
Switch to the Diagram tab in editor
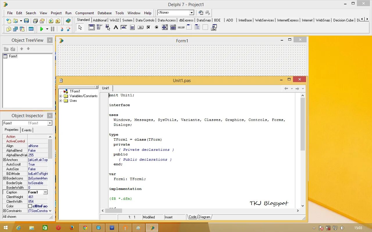tap(205, 217)
